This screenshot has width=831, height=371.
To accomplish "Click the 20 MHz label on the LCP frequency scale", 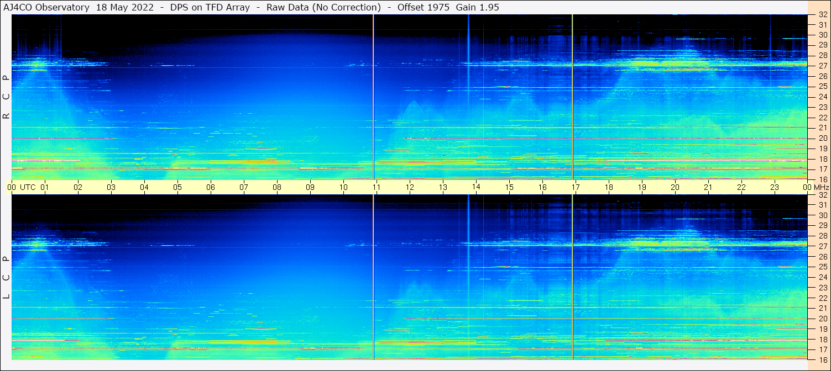I will 823,319.
